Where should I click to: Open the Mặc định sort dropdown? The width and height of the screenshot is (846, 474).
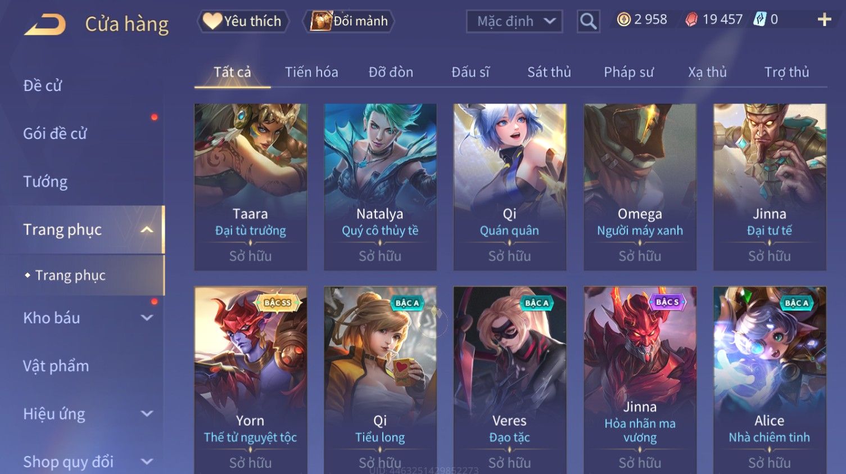(514, 21)
